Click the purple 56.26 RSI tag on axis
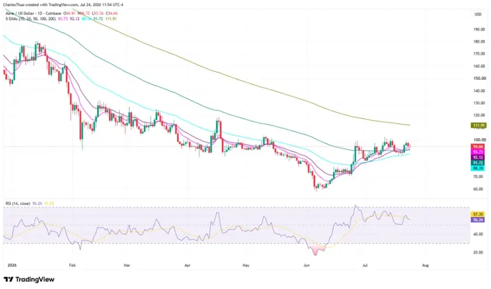This screenshot has width=491, height=289. [x=478, y=220]
